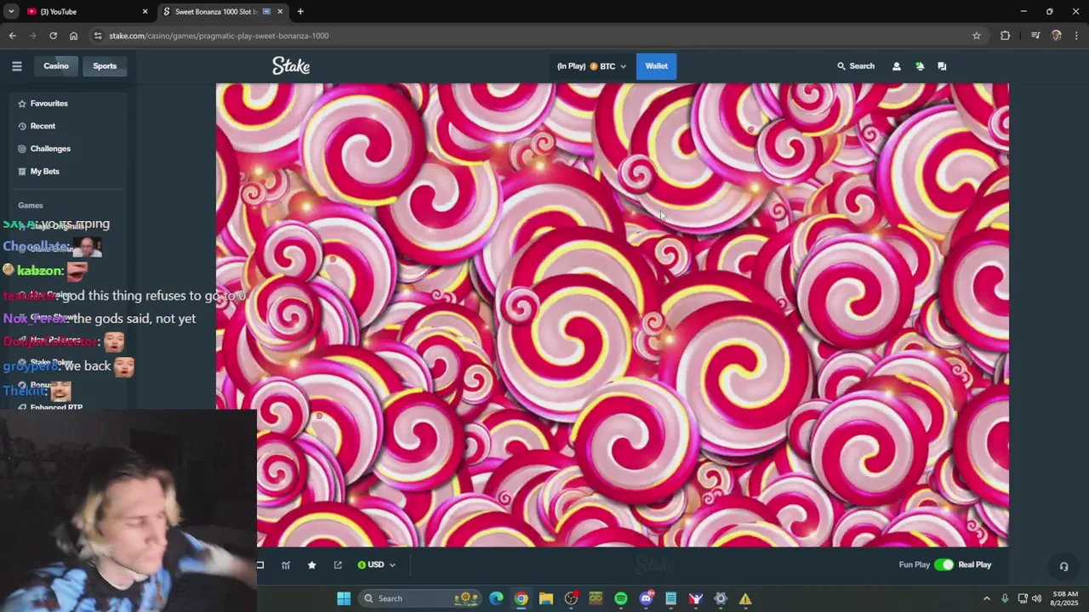The width and height of the screenshot is (1089, 612).
Task: Open File Explorer from the taskbar
Action: tap(546, 598)
